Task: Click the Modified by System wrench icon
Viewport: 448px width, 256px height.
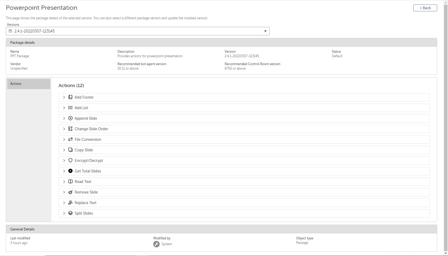Action: [x=156, y=244]
